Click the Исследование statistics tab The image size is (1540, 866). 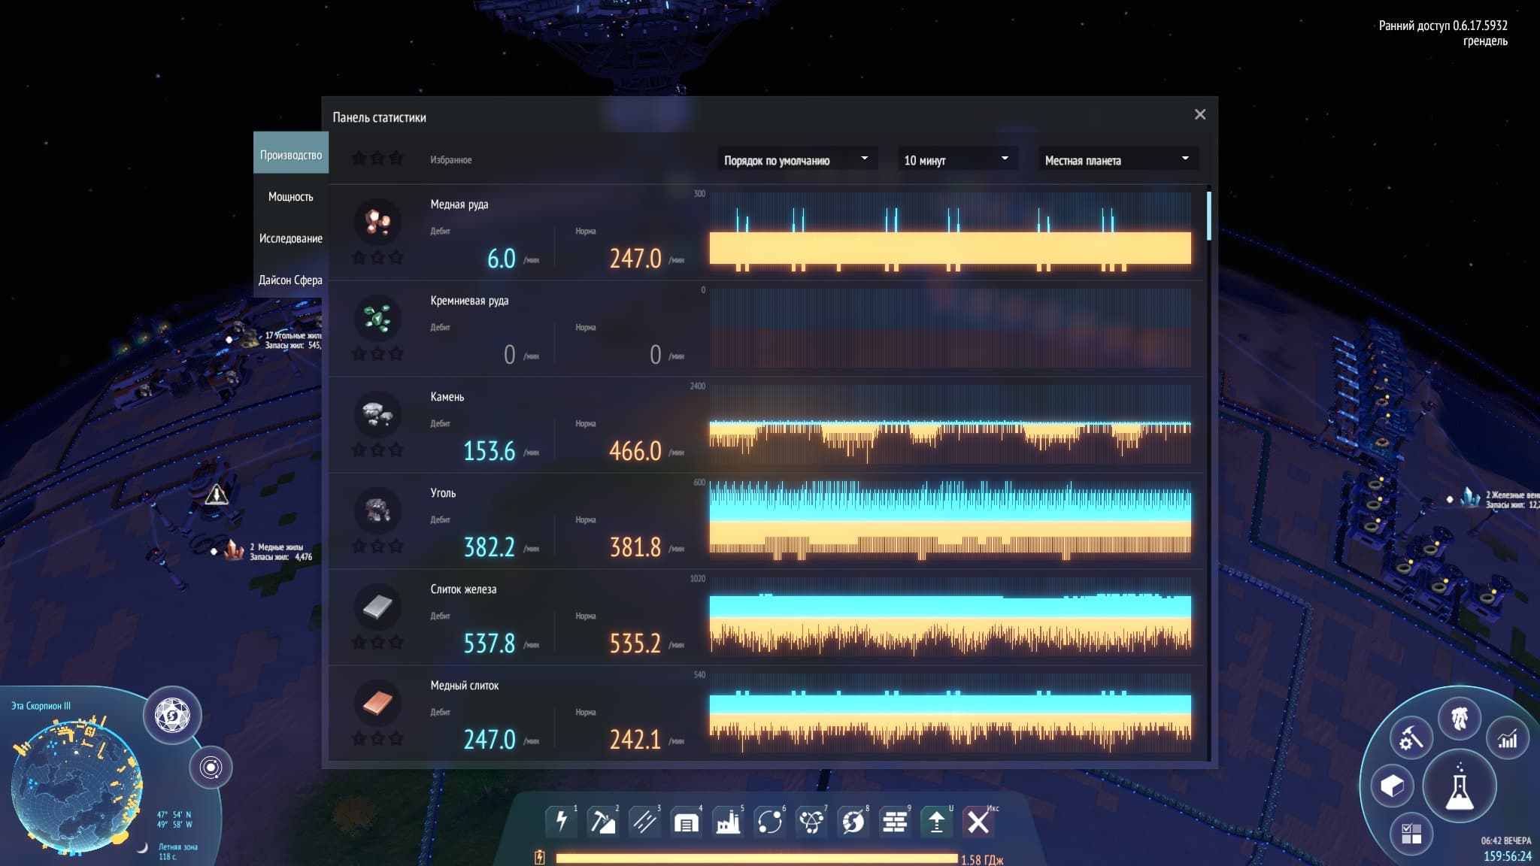click(290, 238)
